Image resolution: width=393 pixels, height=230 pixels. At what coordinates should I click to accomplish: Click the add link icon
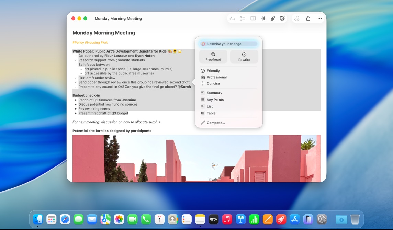coord(297,19)
